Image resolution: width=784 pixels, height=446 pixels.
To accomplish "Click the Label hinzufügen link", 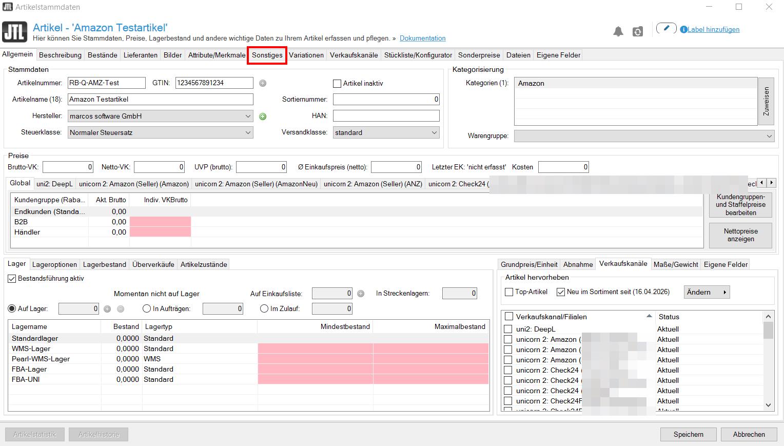I will coord(714,30).
